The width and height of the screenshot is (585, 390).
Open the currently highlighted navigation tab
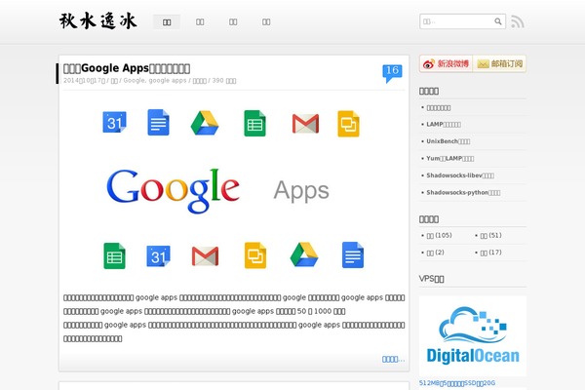pos(167,22)
